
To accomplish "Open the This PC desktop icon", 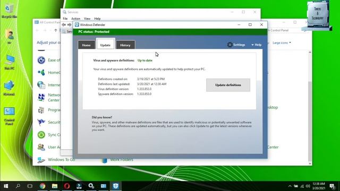I will tap(10, 62).
